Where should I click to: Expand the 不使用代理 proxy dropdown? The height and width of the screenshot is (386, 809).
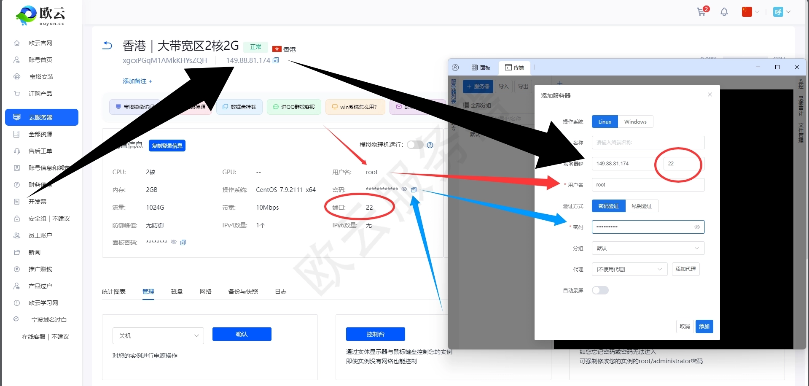click(x=629, y=269)
